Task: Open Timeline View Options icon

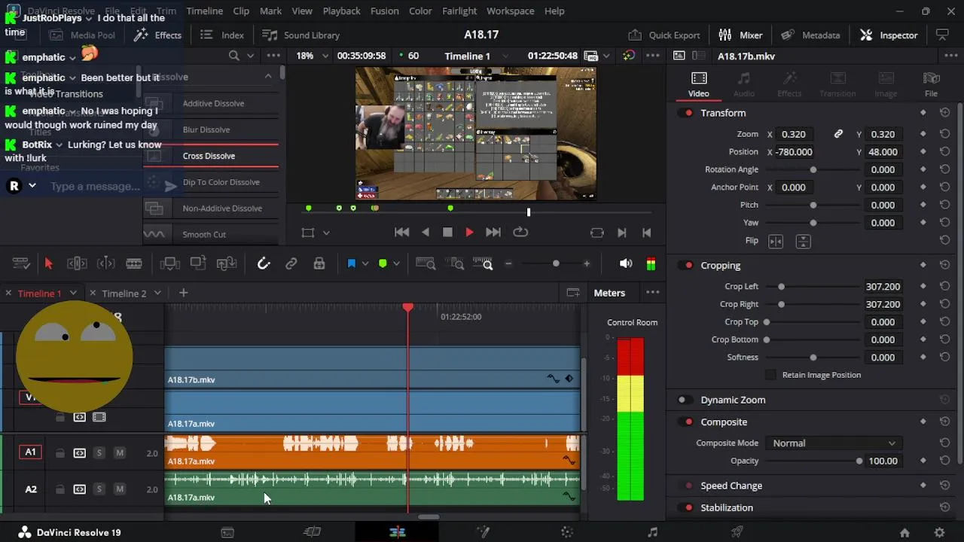Action: (21, 263)
